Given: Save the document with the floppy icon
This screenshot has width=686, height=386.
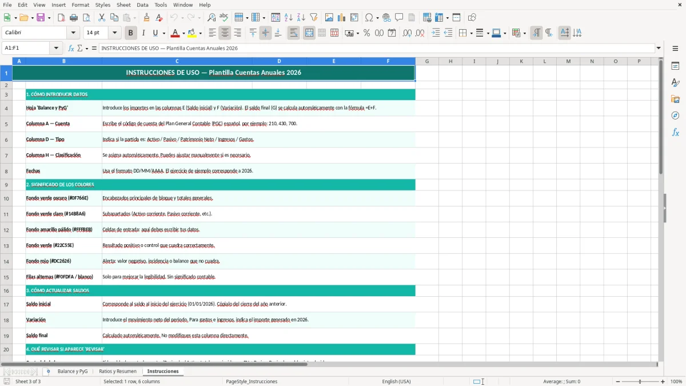Looking at the screenshot, I should pos(41,18).
